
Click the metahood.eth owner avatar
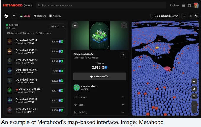click(77, 88)
